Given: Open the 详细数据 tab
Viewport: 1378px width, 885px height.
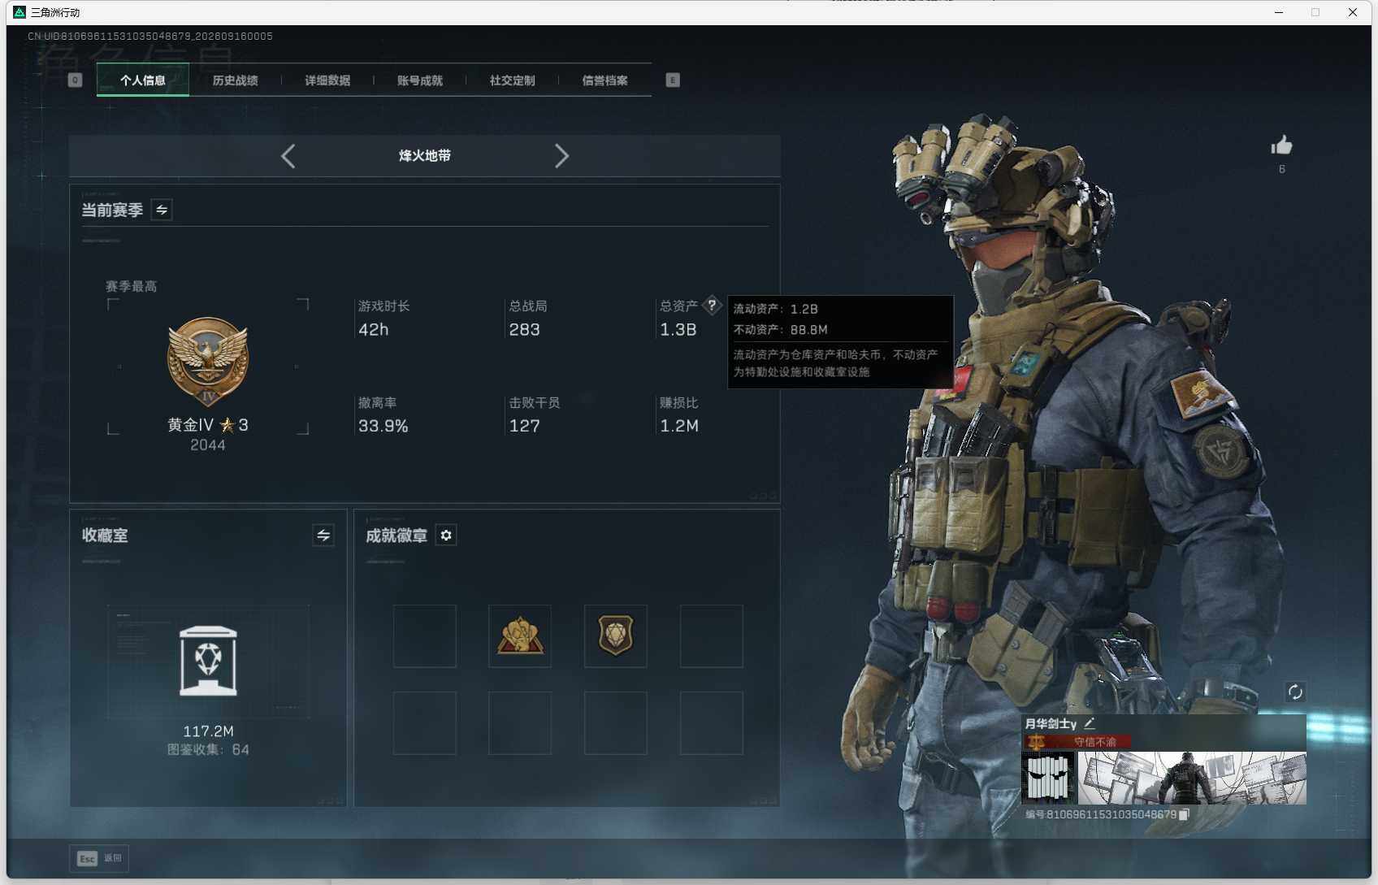Looking at the screenshot, I should [327, 80].
